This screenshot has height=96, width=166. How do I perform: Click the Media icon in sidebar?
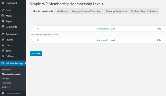coord(3,16)
